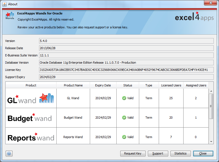Open the Support button

click(x=158, y=153)
